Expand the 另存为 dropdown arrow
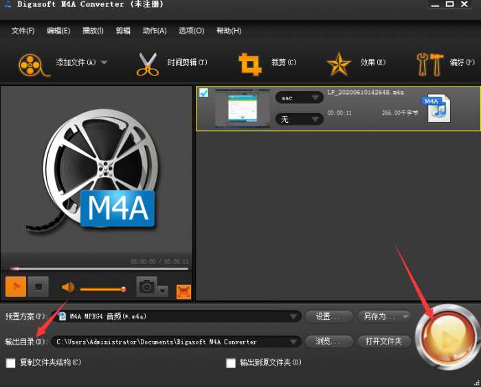 click(405, 316)
